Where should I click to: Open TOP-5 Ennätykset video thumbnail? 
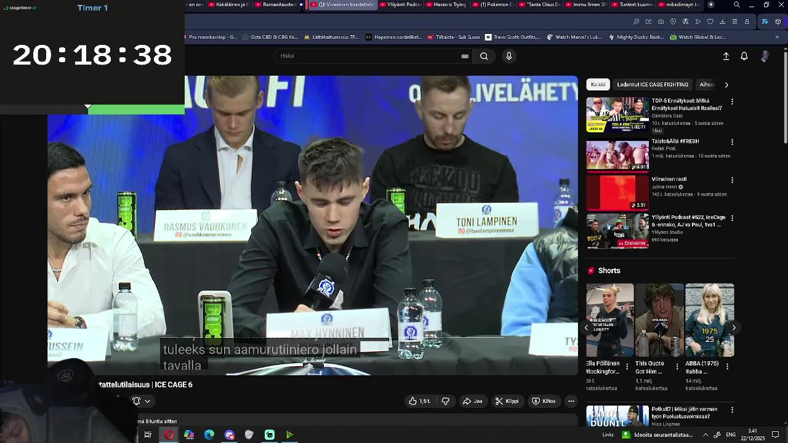coord(617,115)
